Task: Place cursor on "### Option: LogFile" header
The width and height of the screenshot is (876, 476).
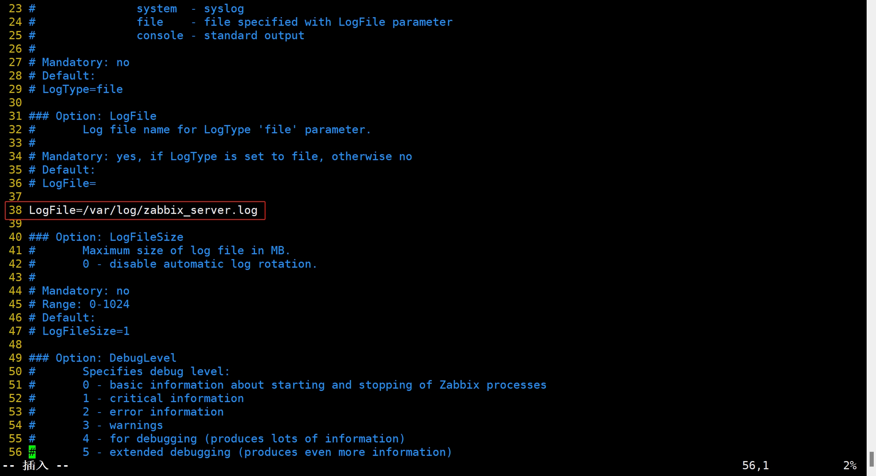Action: [93, 116]
